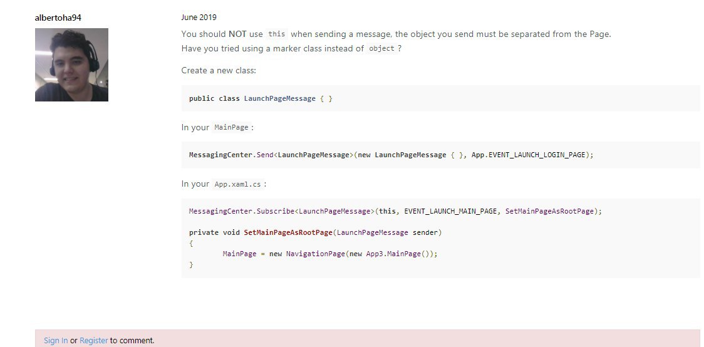Click the MessagingCenter.Subscribe code line
Viewport: 704px width, 347px height.
click(x=395, y=212)
